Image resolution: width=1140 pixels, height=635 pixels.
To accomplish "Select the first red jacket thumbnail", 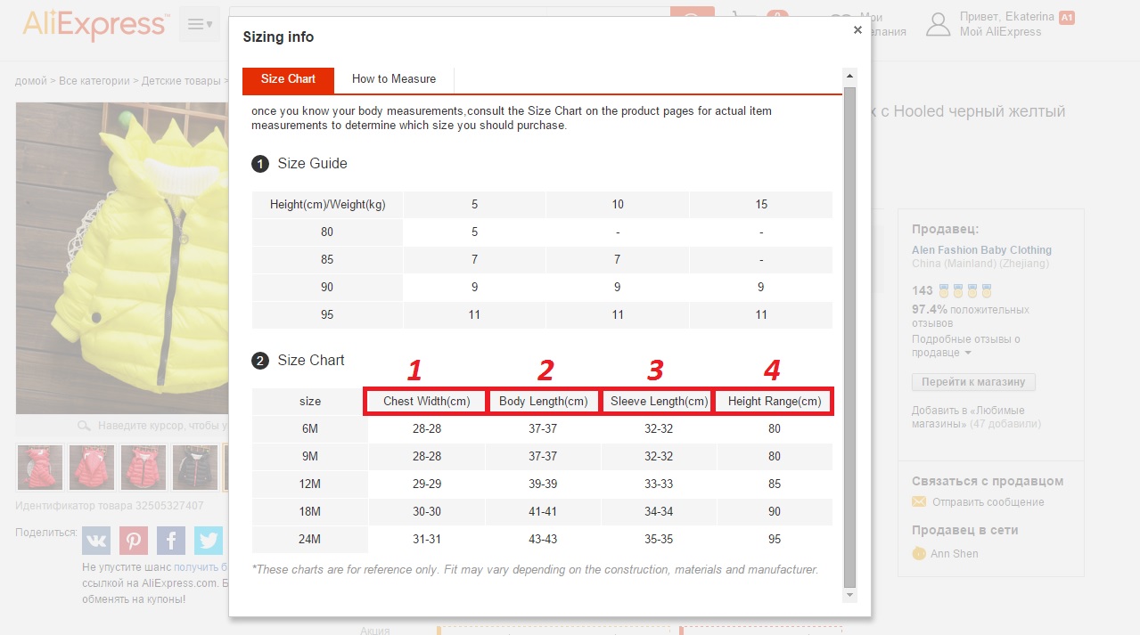I will (x=40, y=468).
